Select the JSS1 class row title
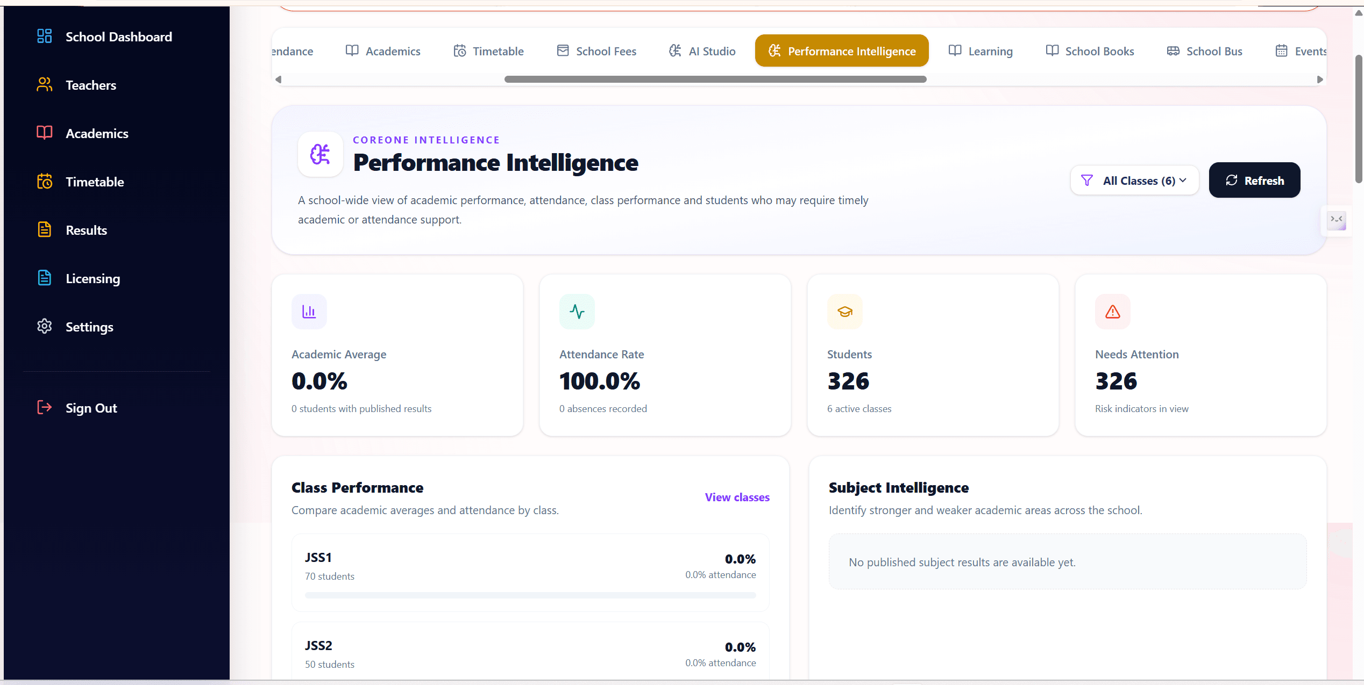1364x685 pixels. pyautogui.click(x=318, y=558)
